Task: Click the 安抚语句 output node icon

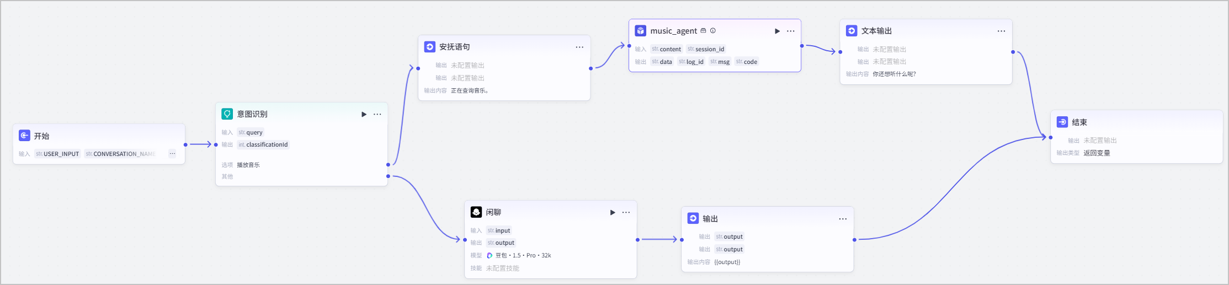Action: point(430,47)
